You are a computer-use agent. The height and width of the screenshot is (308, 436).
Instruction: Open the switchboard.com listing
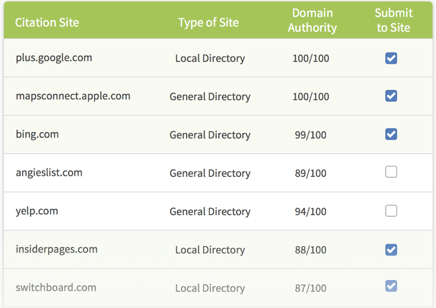(56, 287)
